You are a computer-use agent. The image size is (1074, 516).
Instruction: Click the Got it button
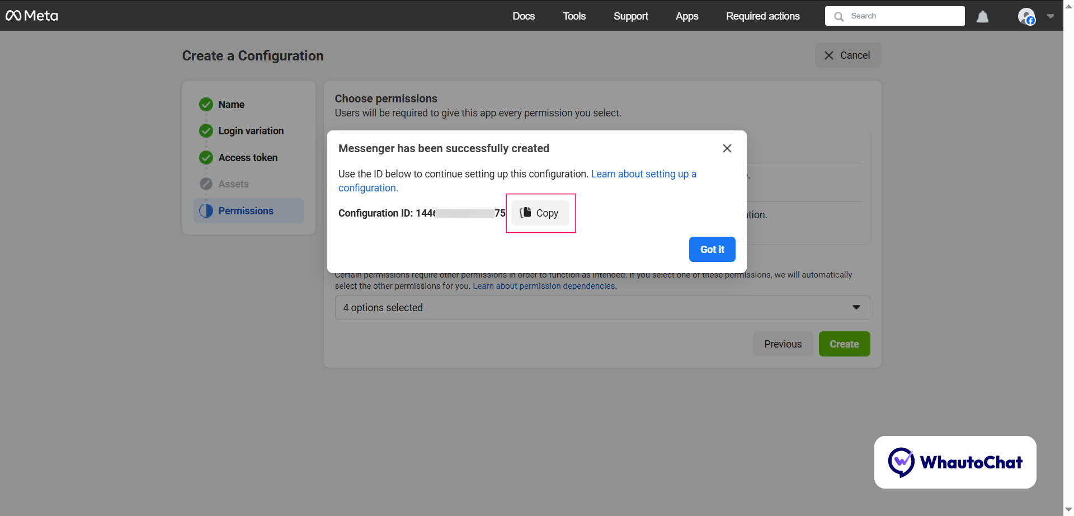712,249
